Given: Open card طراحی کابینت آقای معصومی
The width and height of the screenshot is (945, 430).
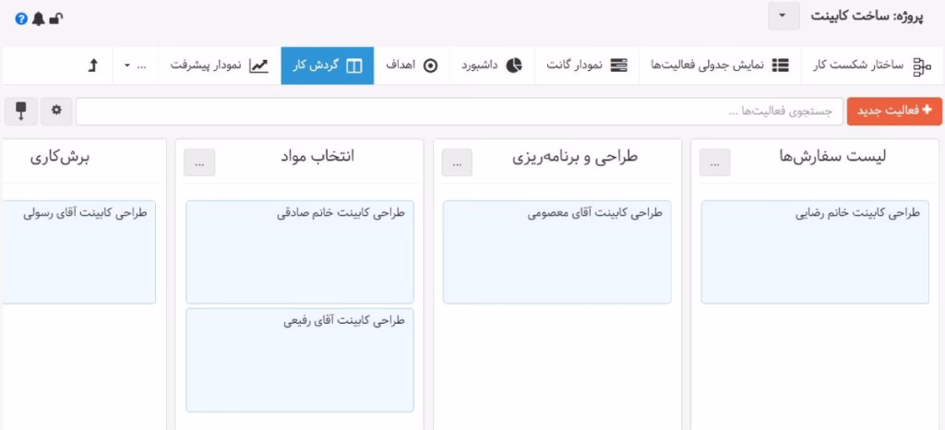Looking at the screenshot, I should (x=556, y=252).
